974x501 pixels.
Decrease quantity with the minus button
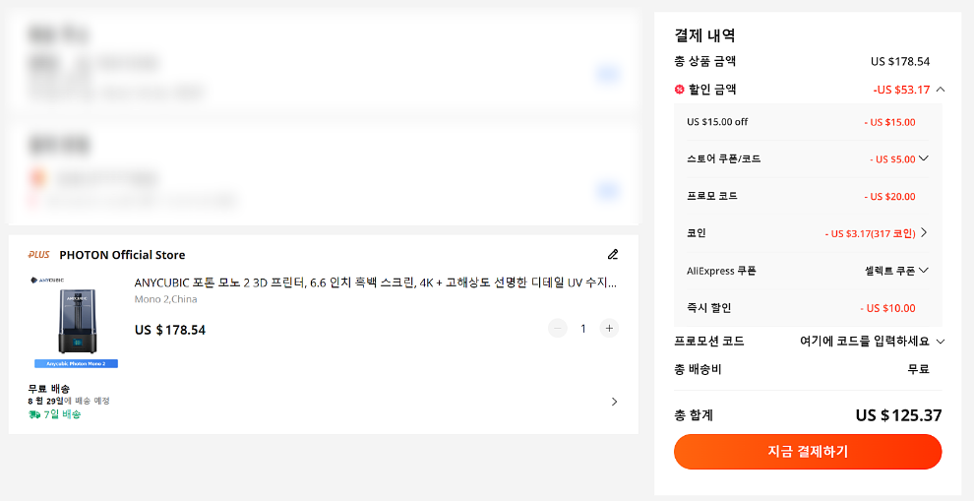(x=558, y=329)
